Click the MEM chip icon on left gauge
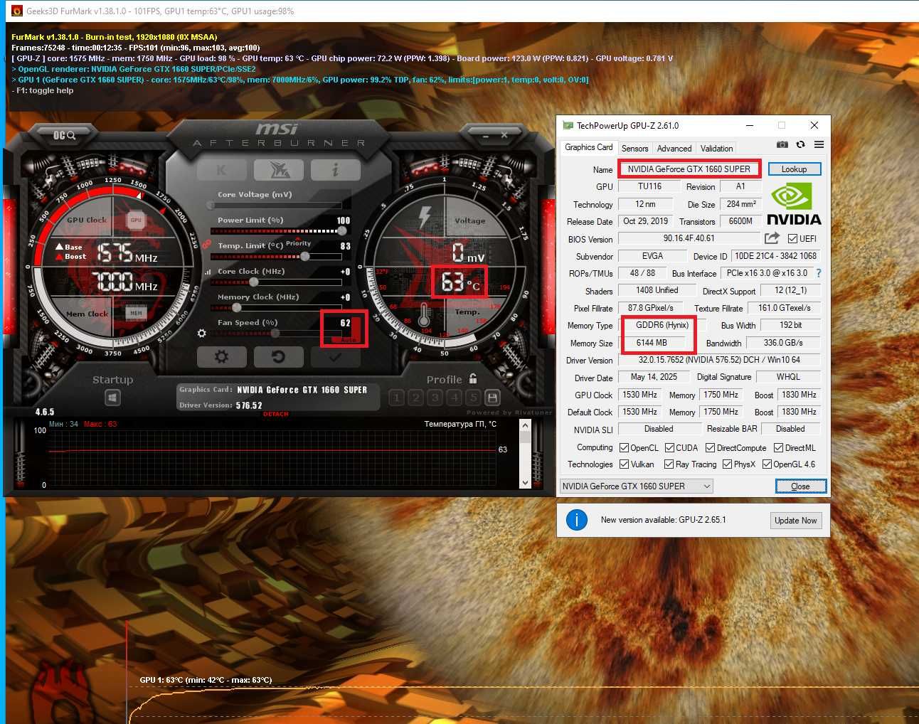 point(136,312)
